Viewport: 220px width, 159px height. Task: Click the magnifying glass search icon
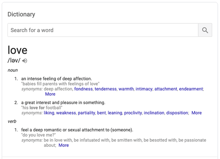[205, 30]
